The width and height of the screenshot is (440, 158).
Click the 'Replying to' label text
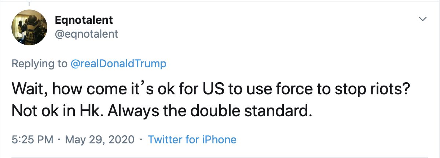(40, 64)
